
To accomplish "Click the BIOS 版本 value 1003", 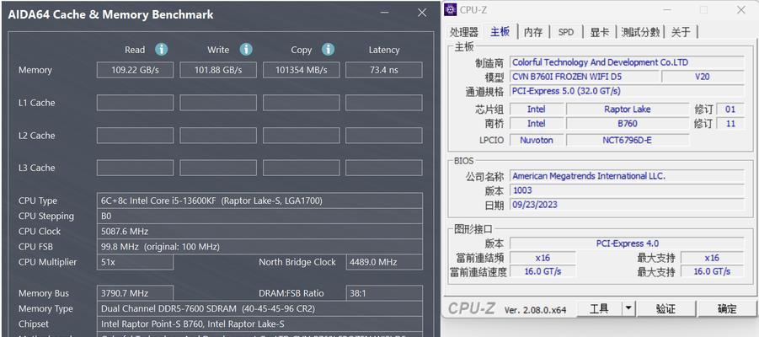I will [627, 190].
